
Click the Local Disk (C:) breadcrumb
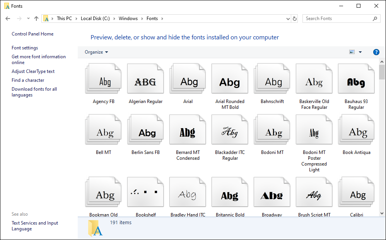coord(95,19)
